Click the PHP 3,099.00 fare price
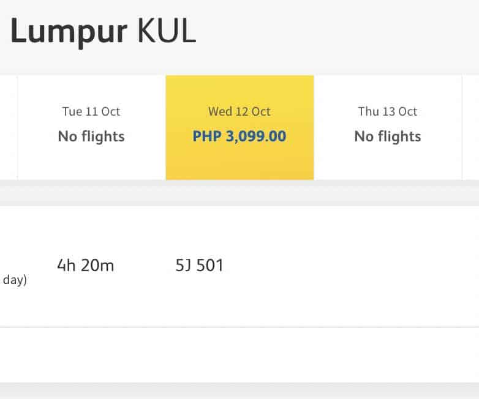The height and width of the screenshot is (399, 479). pyautogui.click(x=240, y=136)
